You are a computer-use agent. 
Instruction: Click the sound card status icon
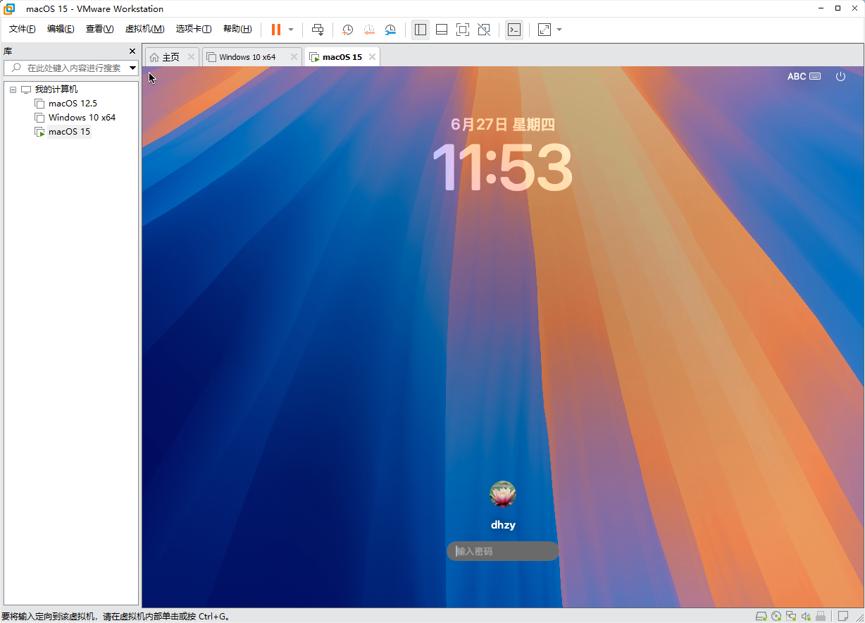(806, 617)
